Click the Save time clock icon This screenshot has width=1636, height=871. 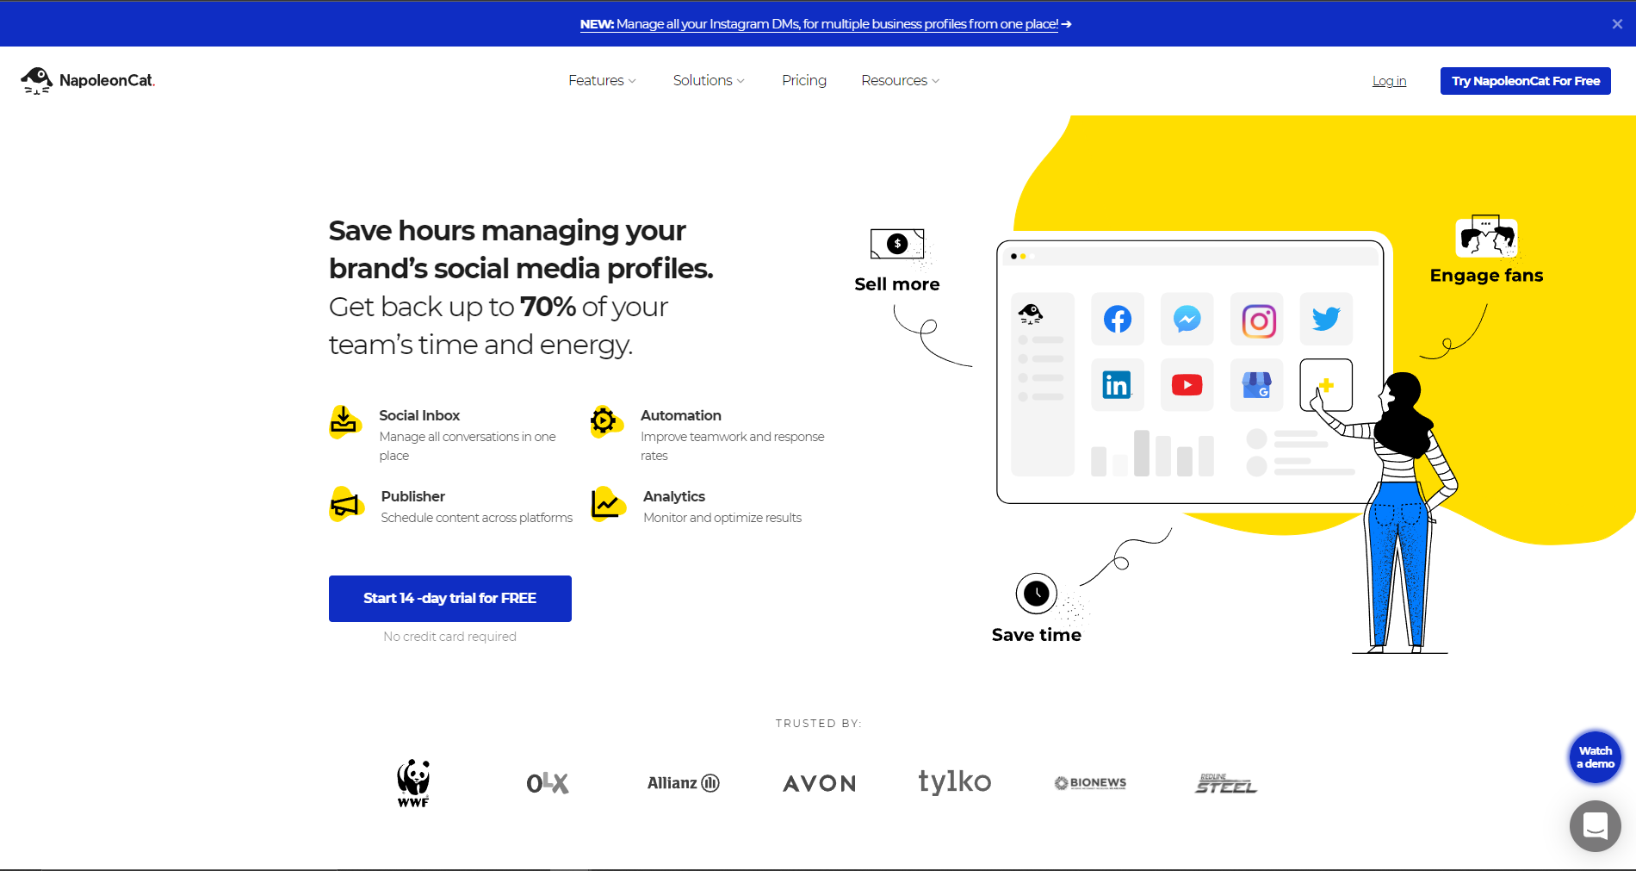pos(1037,594)
